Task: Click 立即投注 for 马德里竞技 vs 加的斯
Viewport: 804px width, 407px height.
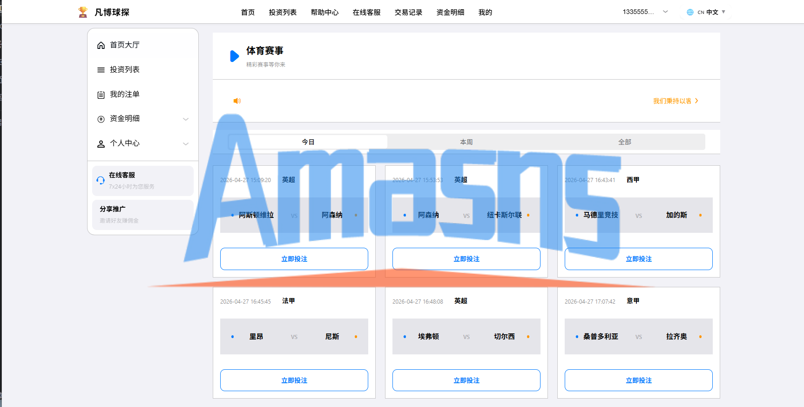Action: 639,259
